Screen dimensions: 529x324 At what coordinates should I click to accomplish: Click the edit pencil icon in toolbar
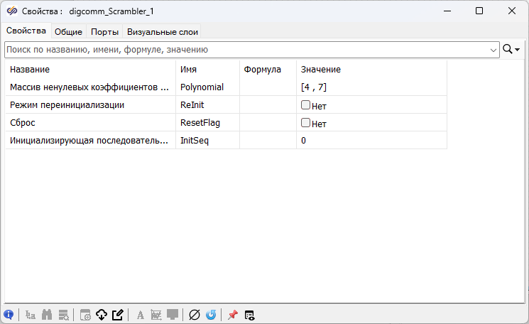pos(118,315)
